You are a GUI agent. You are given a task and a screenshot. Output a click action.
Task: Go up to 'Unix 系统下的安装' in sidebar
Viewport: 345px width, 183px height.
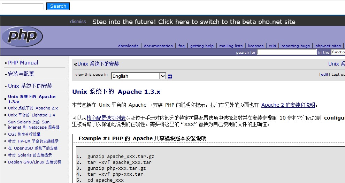pos(30,86)
